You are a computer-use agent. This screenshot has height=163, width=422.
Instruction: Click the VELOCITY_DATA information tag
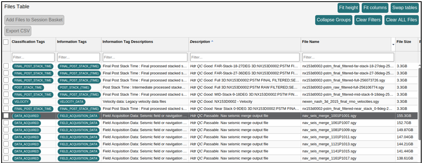72,102
